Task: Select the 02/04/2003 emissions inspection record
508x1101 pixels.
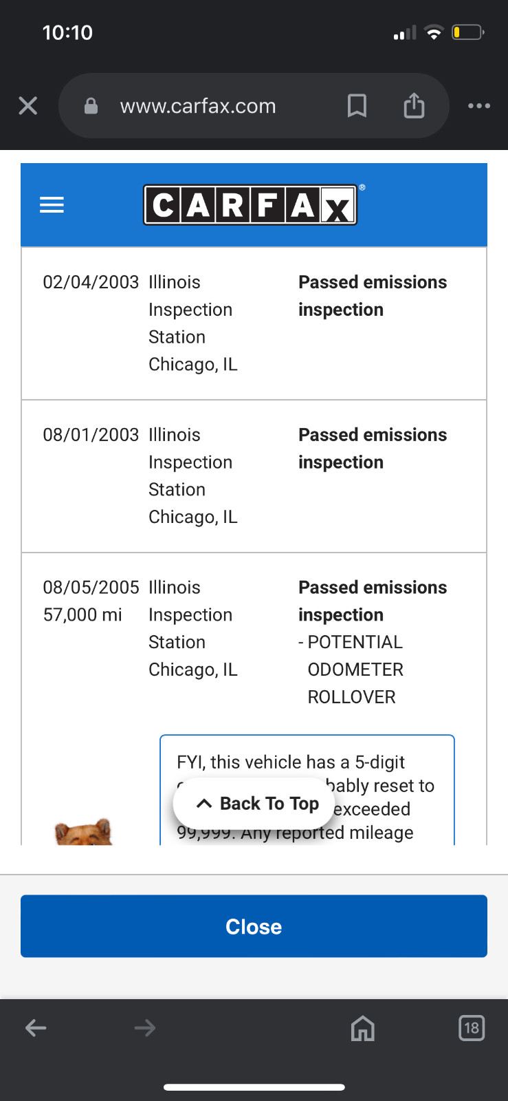Action: pos(254,323)
